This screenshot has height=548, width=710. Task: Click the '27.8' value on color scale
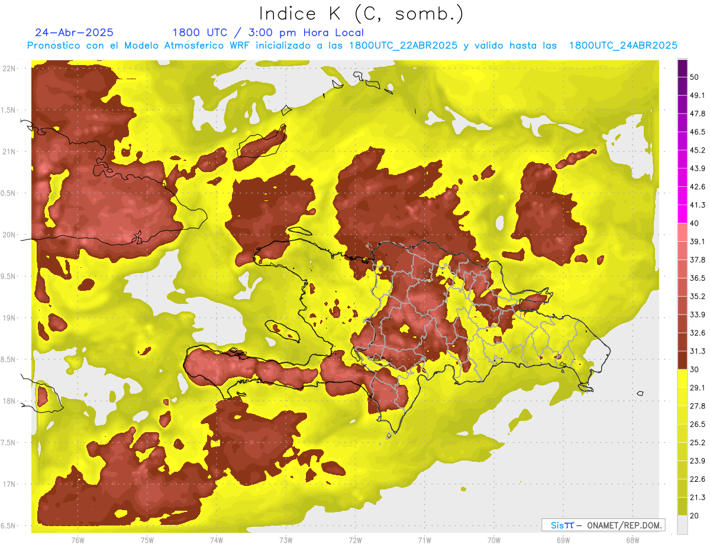pos(698,406)
